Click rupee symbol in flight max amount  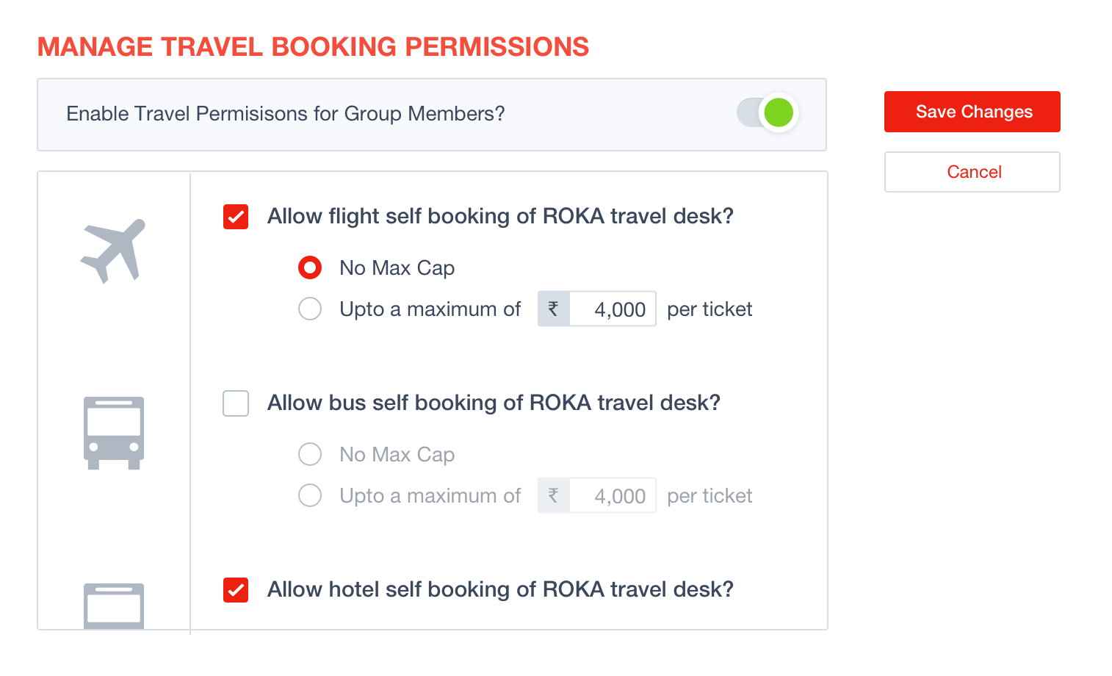[554, 309]
